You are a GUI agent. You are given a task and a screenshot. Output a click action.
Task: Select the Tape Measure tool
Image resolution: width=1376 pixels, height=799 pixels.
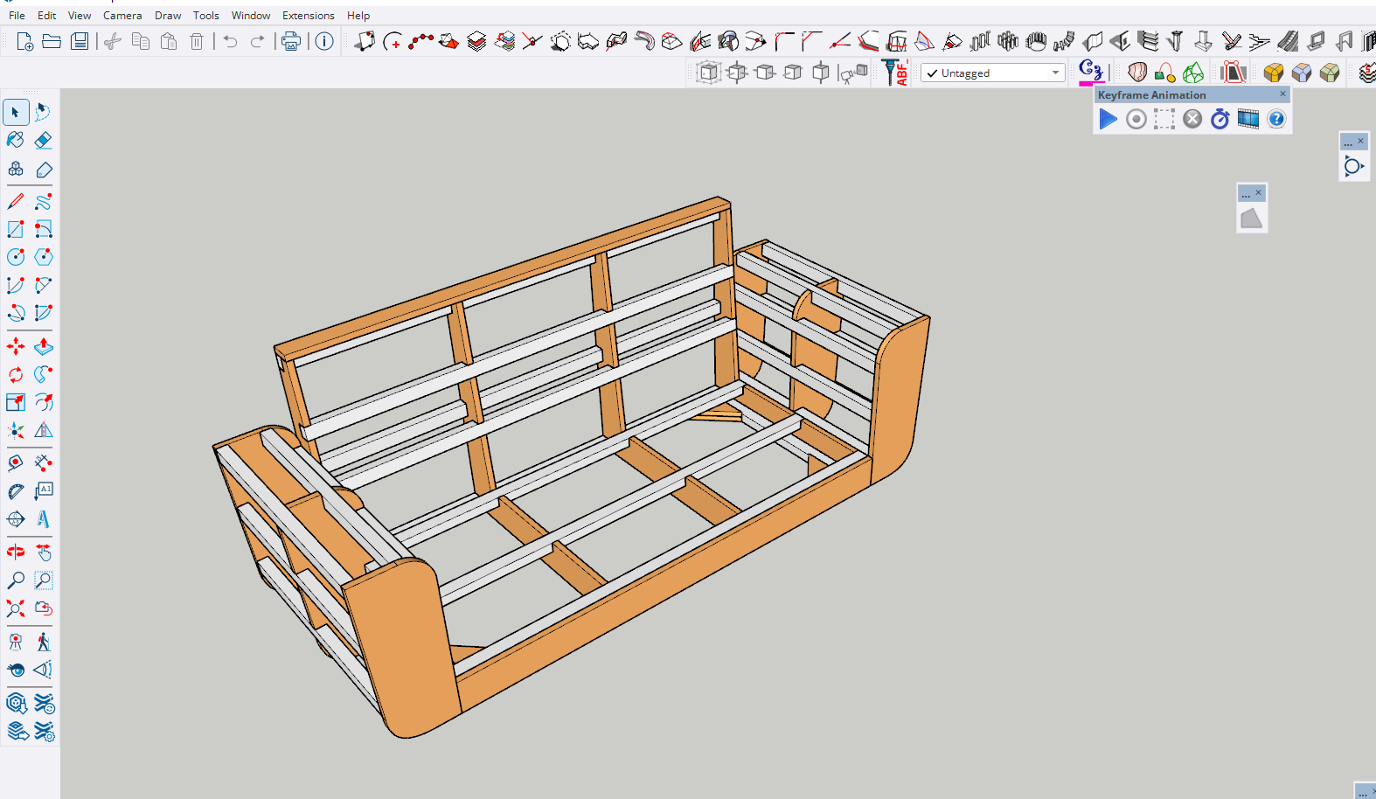click(x=16, y=463)
